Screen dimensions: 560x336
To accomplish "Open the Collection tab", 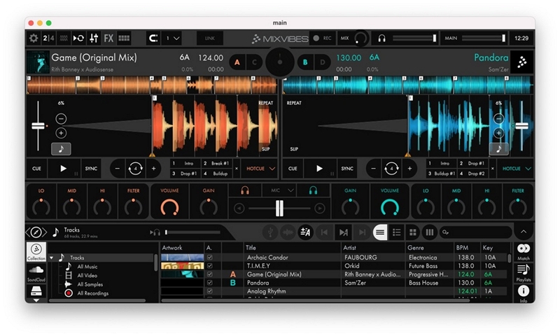I will pos(36,252).
